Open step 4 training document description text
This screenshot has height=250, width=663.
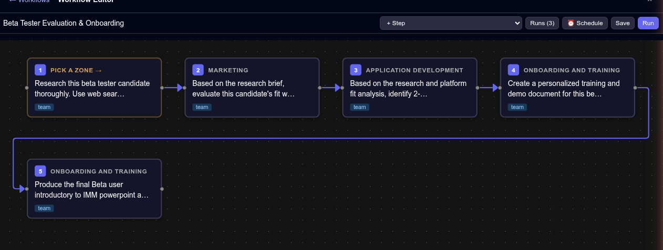point(564,89)
